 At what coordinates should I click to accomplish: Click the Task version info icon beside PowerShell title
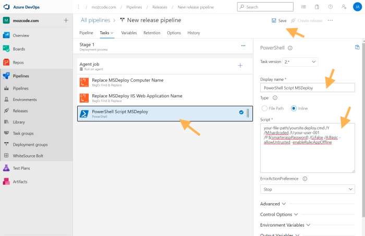pyautogui.click(x=290, y=48)
